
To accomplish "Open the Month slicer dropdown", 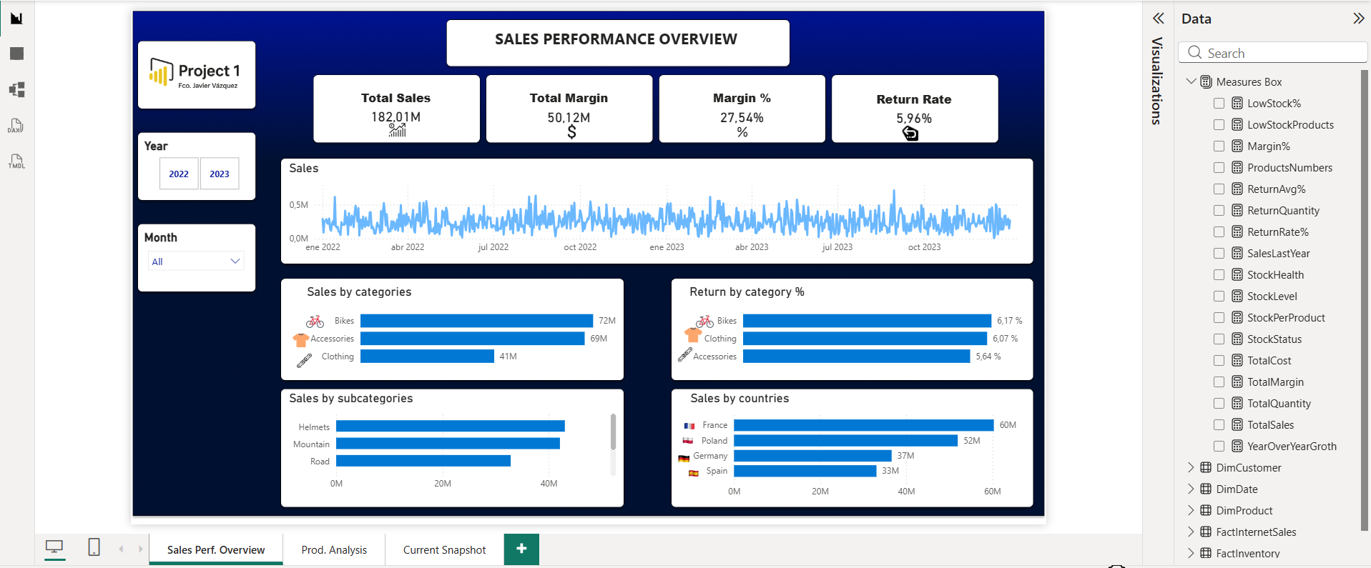I will point(196,261).
